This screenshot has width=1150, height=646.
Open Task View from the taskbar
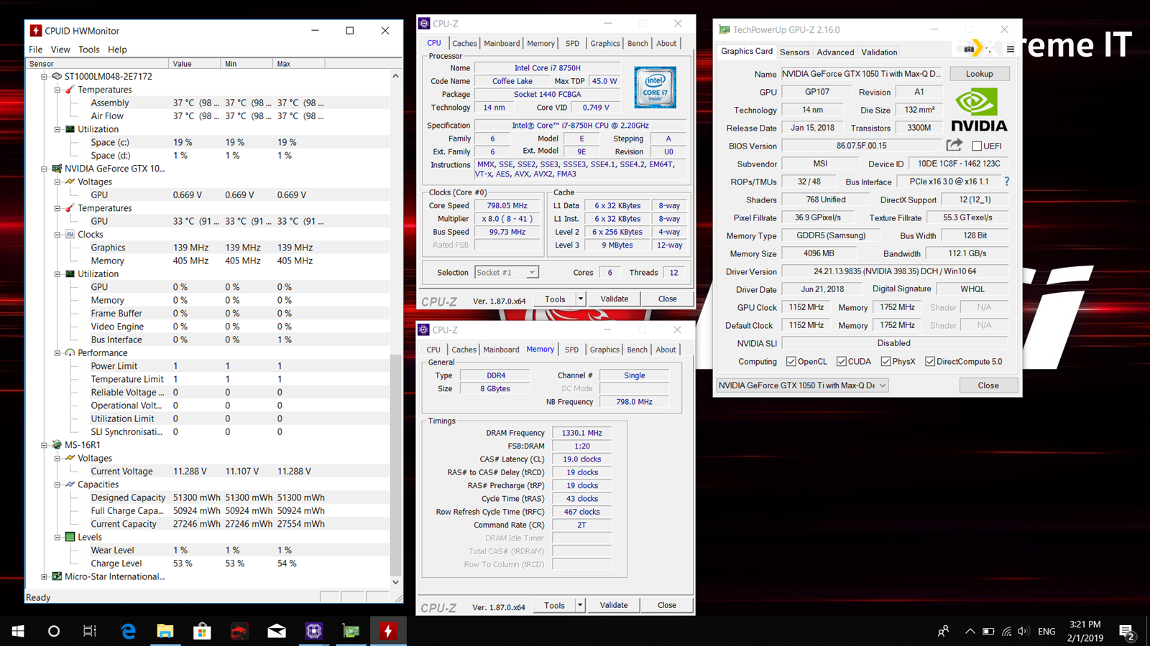(90, 631)
